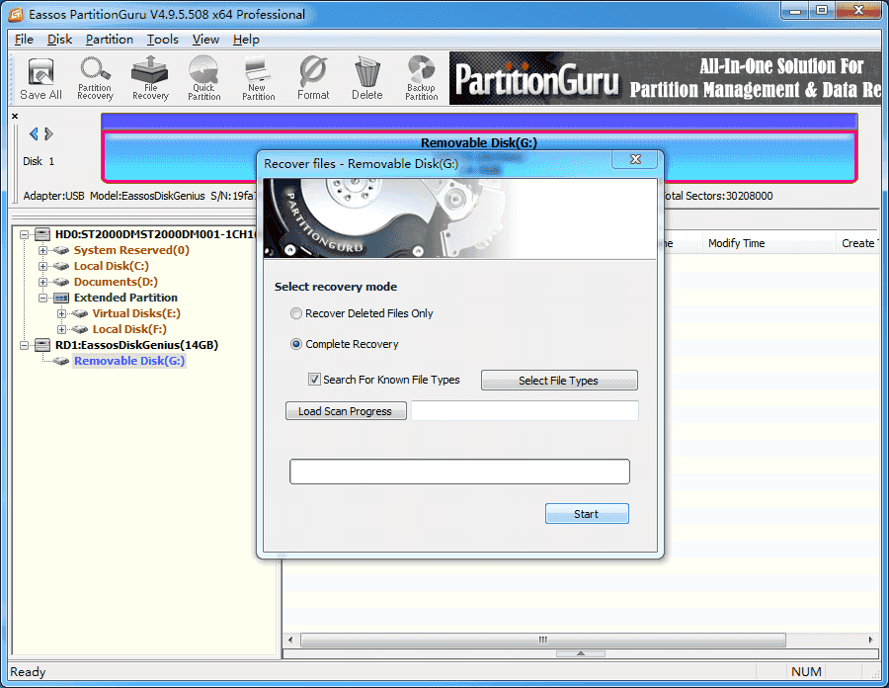Click the Delete partition toolbar icon

(x=366, y=79)
